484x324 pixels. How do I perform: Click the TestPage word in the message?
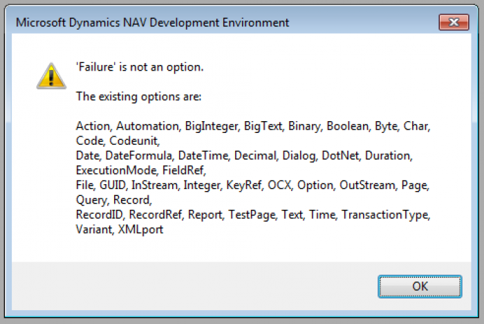252,215
